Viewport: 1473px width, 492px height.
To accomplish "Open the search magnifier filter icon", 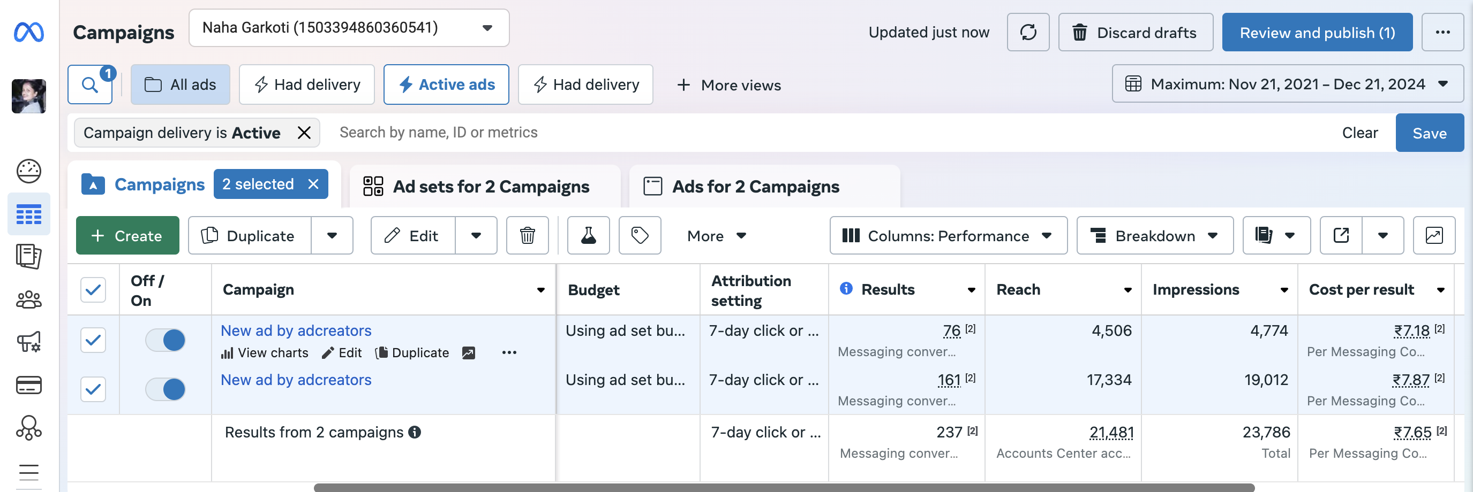I will pos(90,85).
